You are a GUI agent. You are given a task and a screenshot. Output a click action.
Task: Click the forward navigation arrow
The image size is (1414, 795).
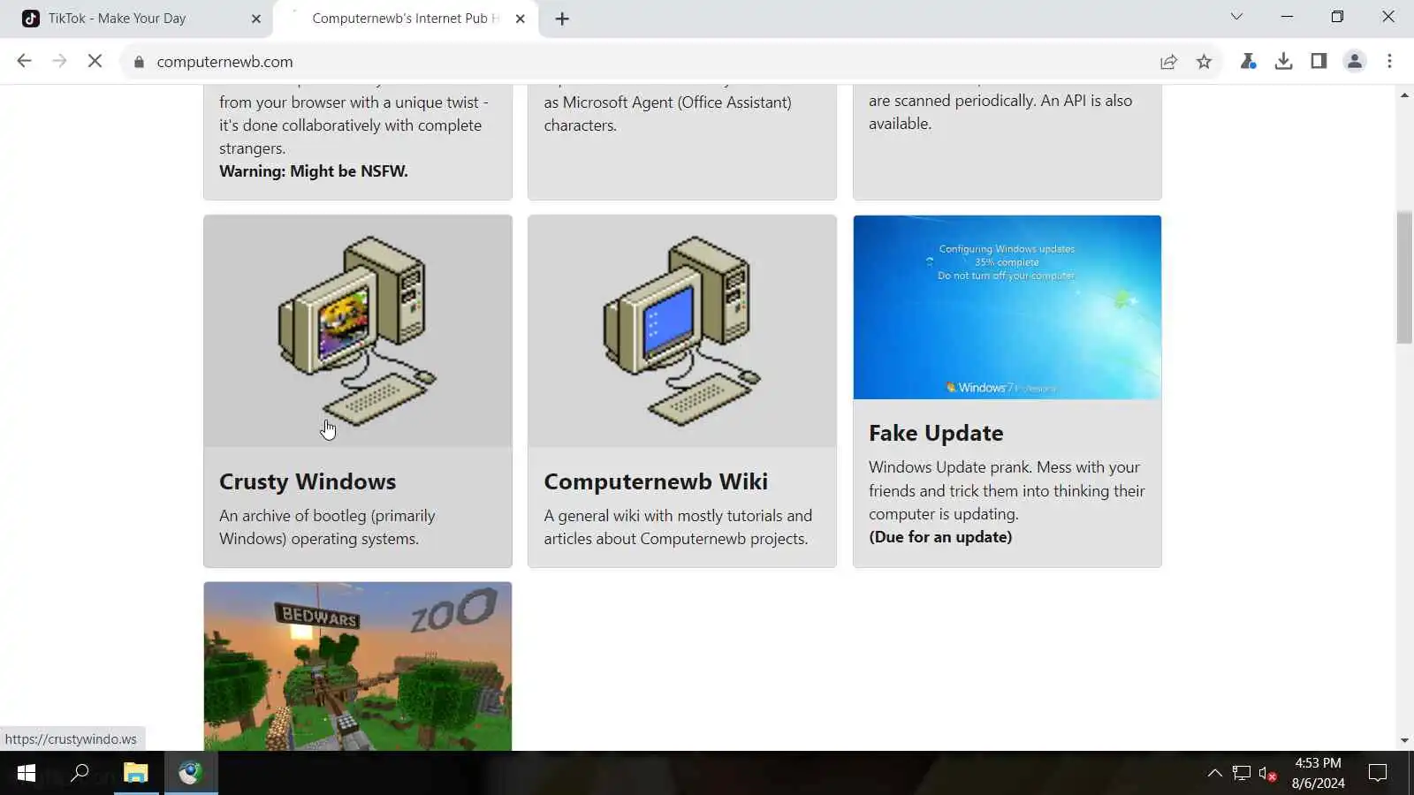59,61
